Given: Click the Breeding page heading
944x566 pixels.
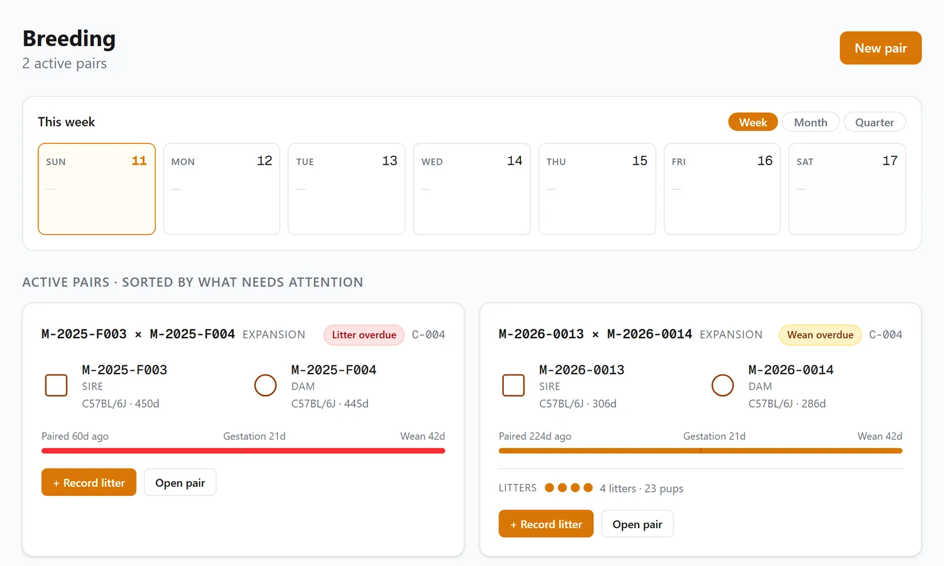Looking at the screenshot, I should tap(69, 38).
